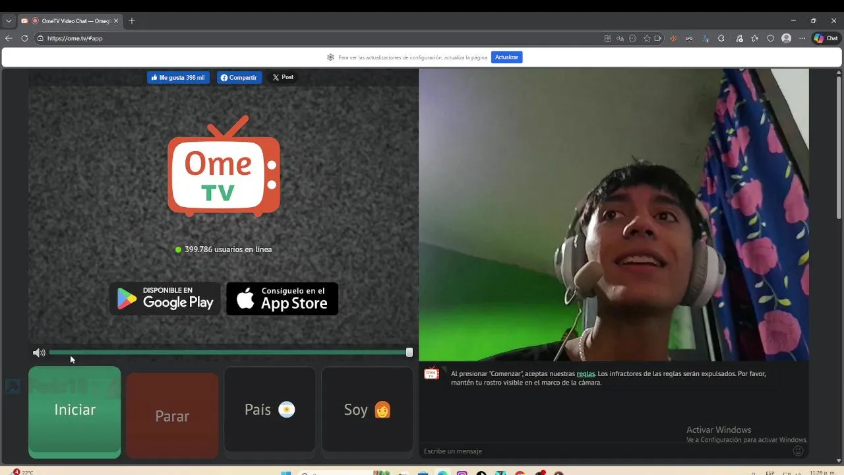Click Facebook Compartir button
This screenshot has height=475, width=844.
pyautogui.click(x=239, y=77)
